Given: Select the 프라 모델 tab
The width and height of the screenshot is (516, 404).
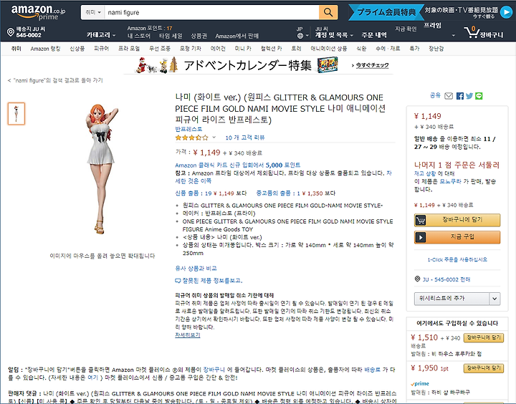Looking at the screenshot, I should [x=129, y=49].
